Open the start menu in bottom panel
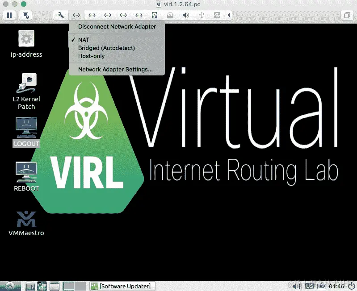 10,286
